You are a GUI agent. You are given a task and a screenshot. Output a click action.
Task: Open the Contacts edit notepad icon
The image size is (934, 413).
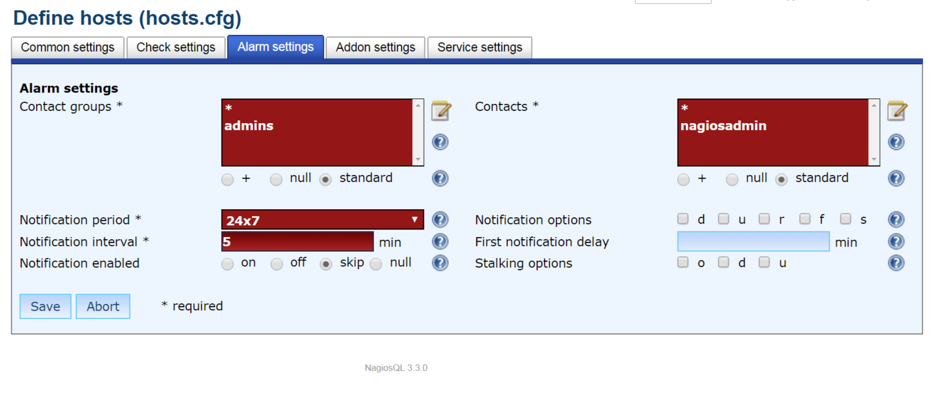[x=897, y=111]
